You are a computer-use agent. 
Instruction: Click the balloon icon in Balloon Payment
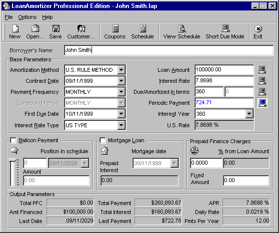(14, 151)
